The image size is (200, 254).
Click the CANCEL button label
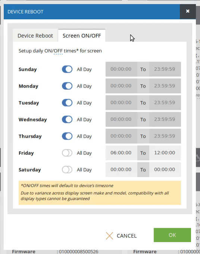coord(126,236)
